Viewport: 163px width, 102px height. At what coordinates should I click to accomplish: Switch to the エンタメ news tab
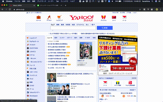(62, 38)
